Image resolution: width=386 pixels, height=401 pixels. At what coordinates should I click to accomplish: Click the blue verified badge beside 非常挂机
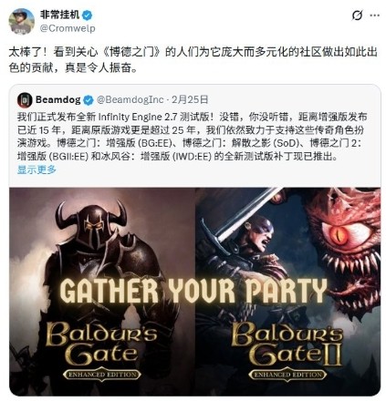[x=88, y=15]
